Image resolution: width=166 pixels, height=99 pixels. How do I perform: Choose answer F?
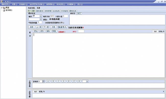(x=74, y=81)
